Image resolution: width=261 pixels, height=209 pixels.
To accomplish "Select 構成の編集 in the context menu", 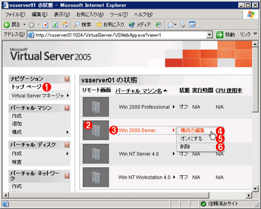I will pyautogui.click(x=192, y=131).
